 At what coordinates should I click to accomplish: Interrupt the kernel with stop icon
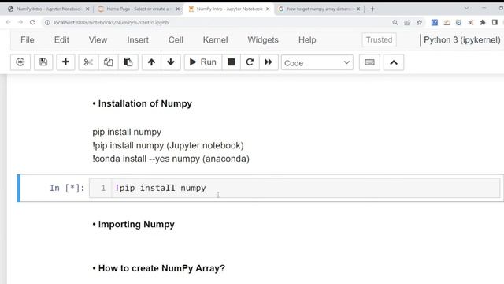[x=231, y=62]
